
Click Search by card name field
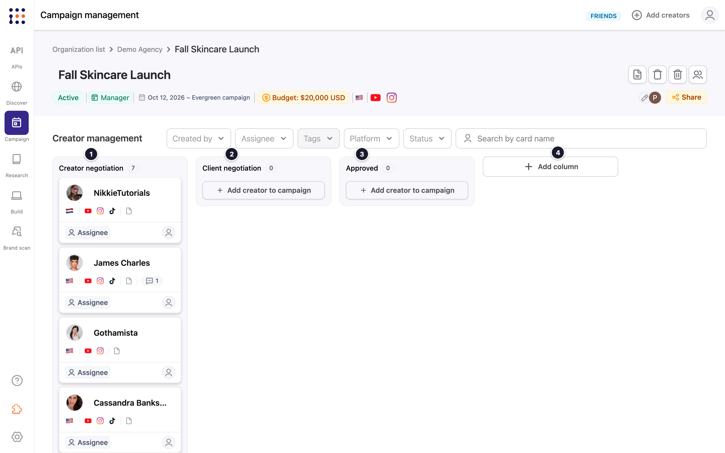coord(581,138)
